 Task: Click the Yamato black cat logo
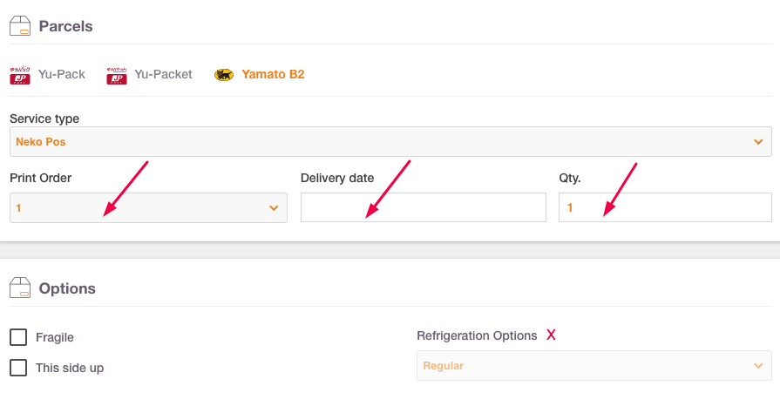[224, 75]
